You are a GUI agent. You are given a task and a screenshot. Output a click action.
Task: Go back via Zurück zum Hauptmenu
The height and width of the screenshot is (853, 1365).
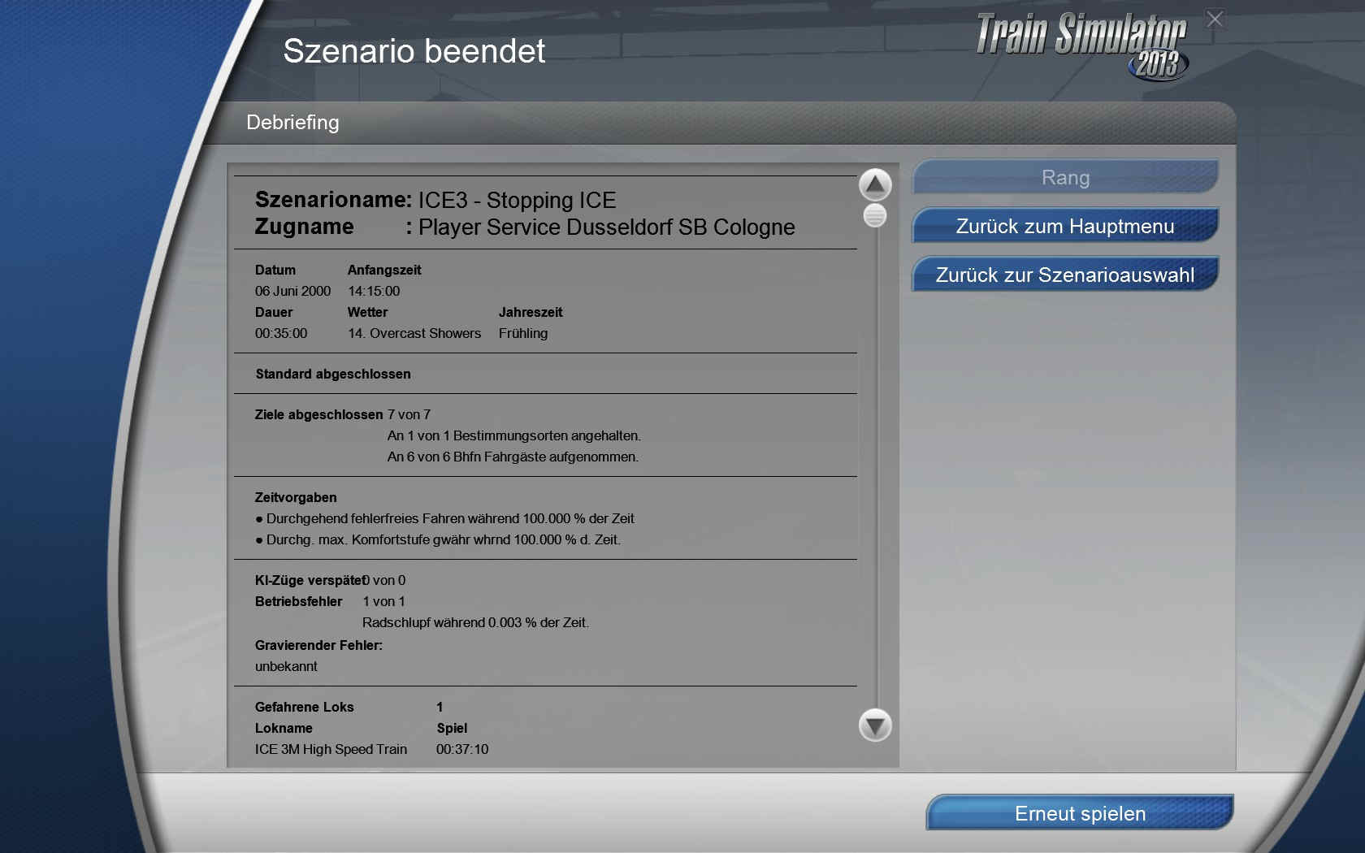pyautogui.click(x=1065, y=226)
